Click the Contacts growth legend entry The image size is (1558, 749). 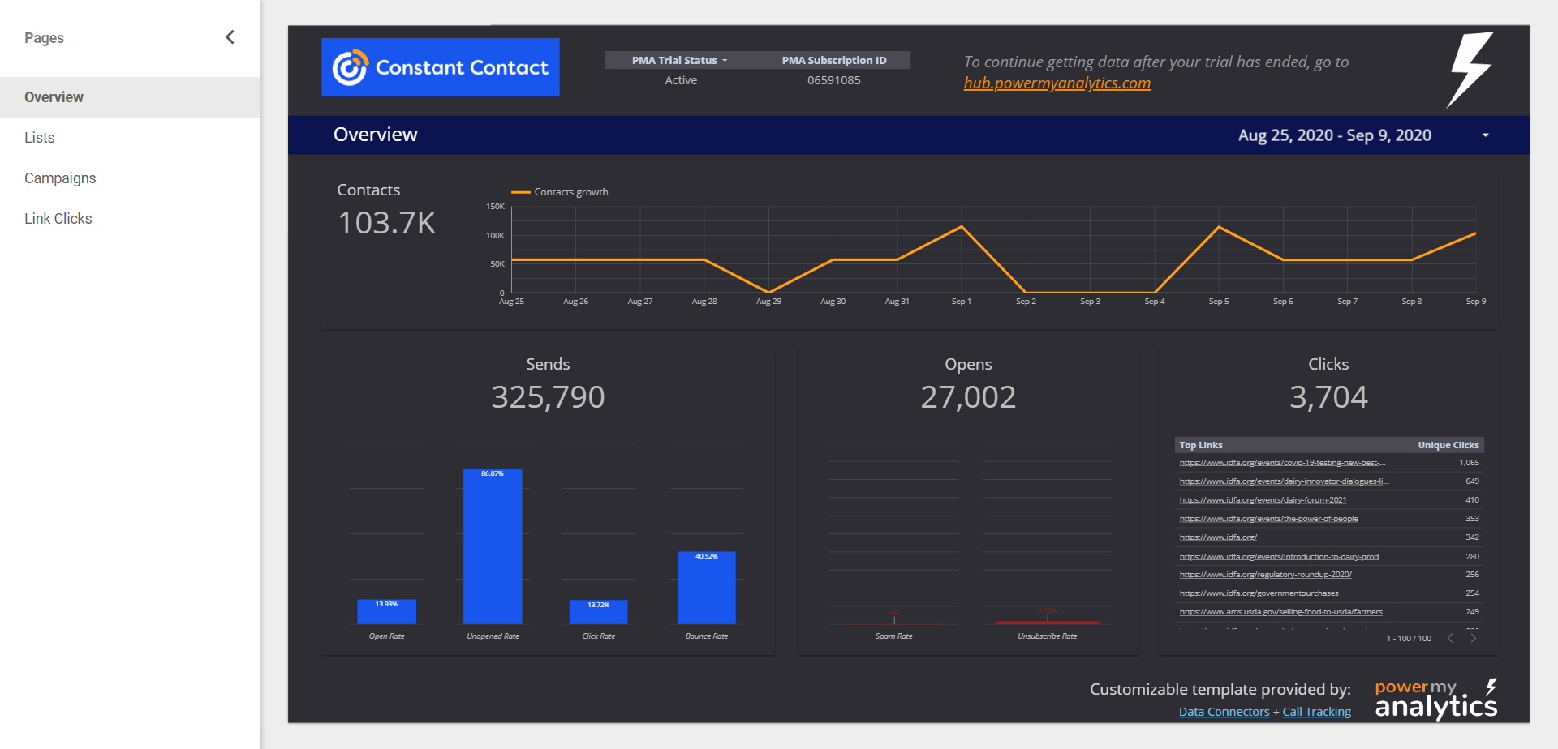pos(560,192)
